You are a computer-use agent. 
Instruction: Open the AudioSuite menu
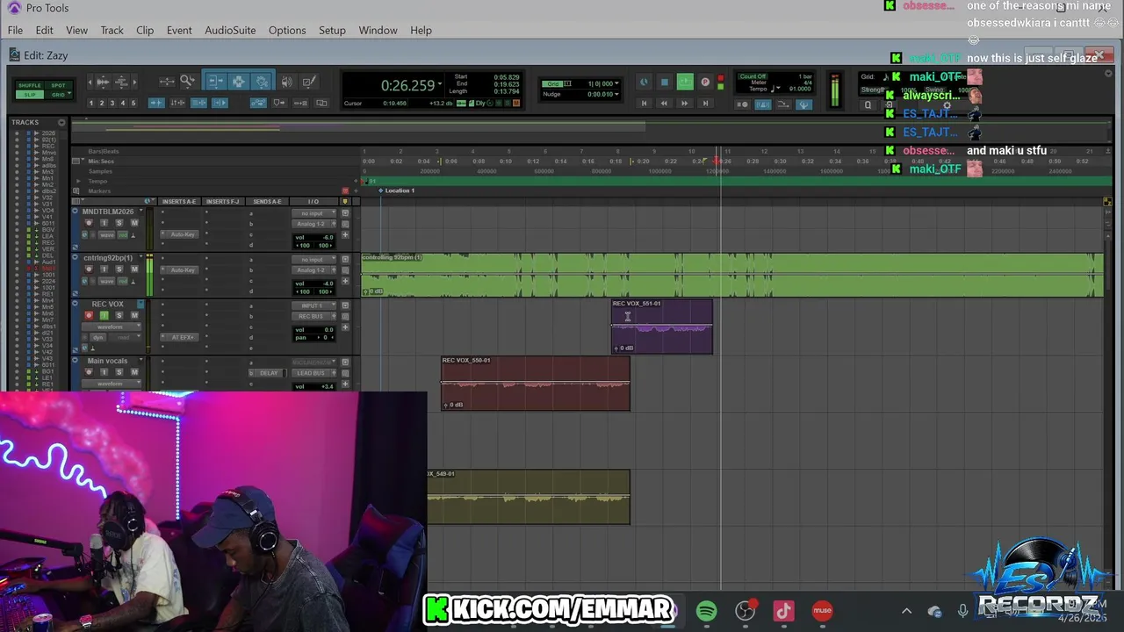(230, 30)
